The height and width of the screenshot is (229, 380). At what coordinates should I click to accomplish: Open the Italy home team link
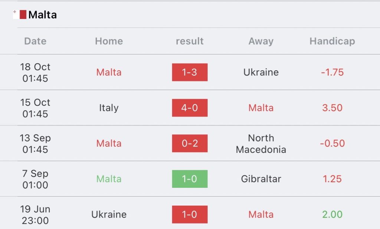pyautogui.click(x=109, y=108)
